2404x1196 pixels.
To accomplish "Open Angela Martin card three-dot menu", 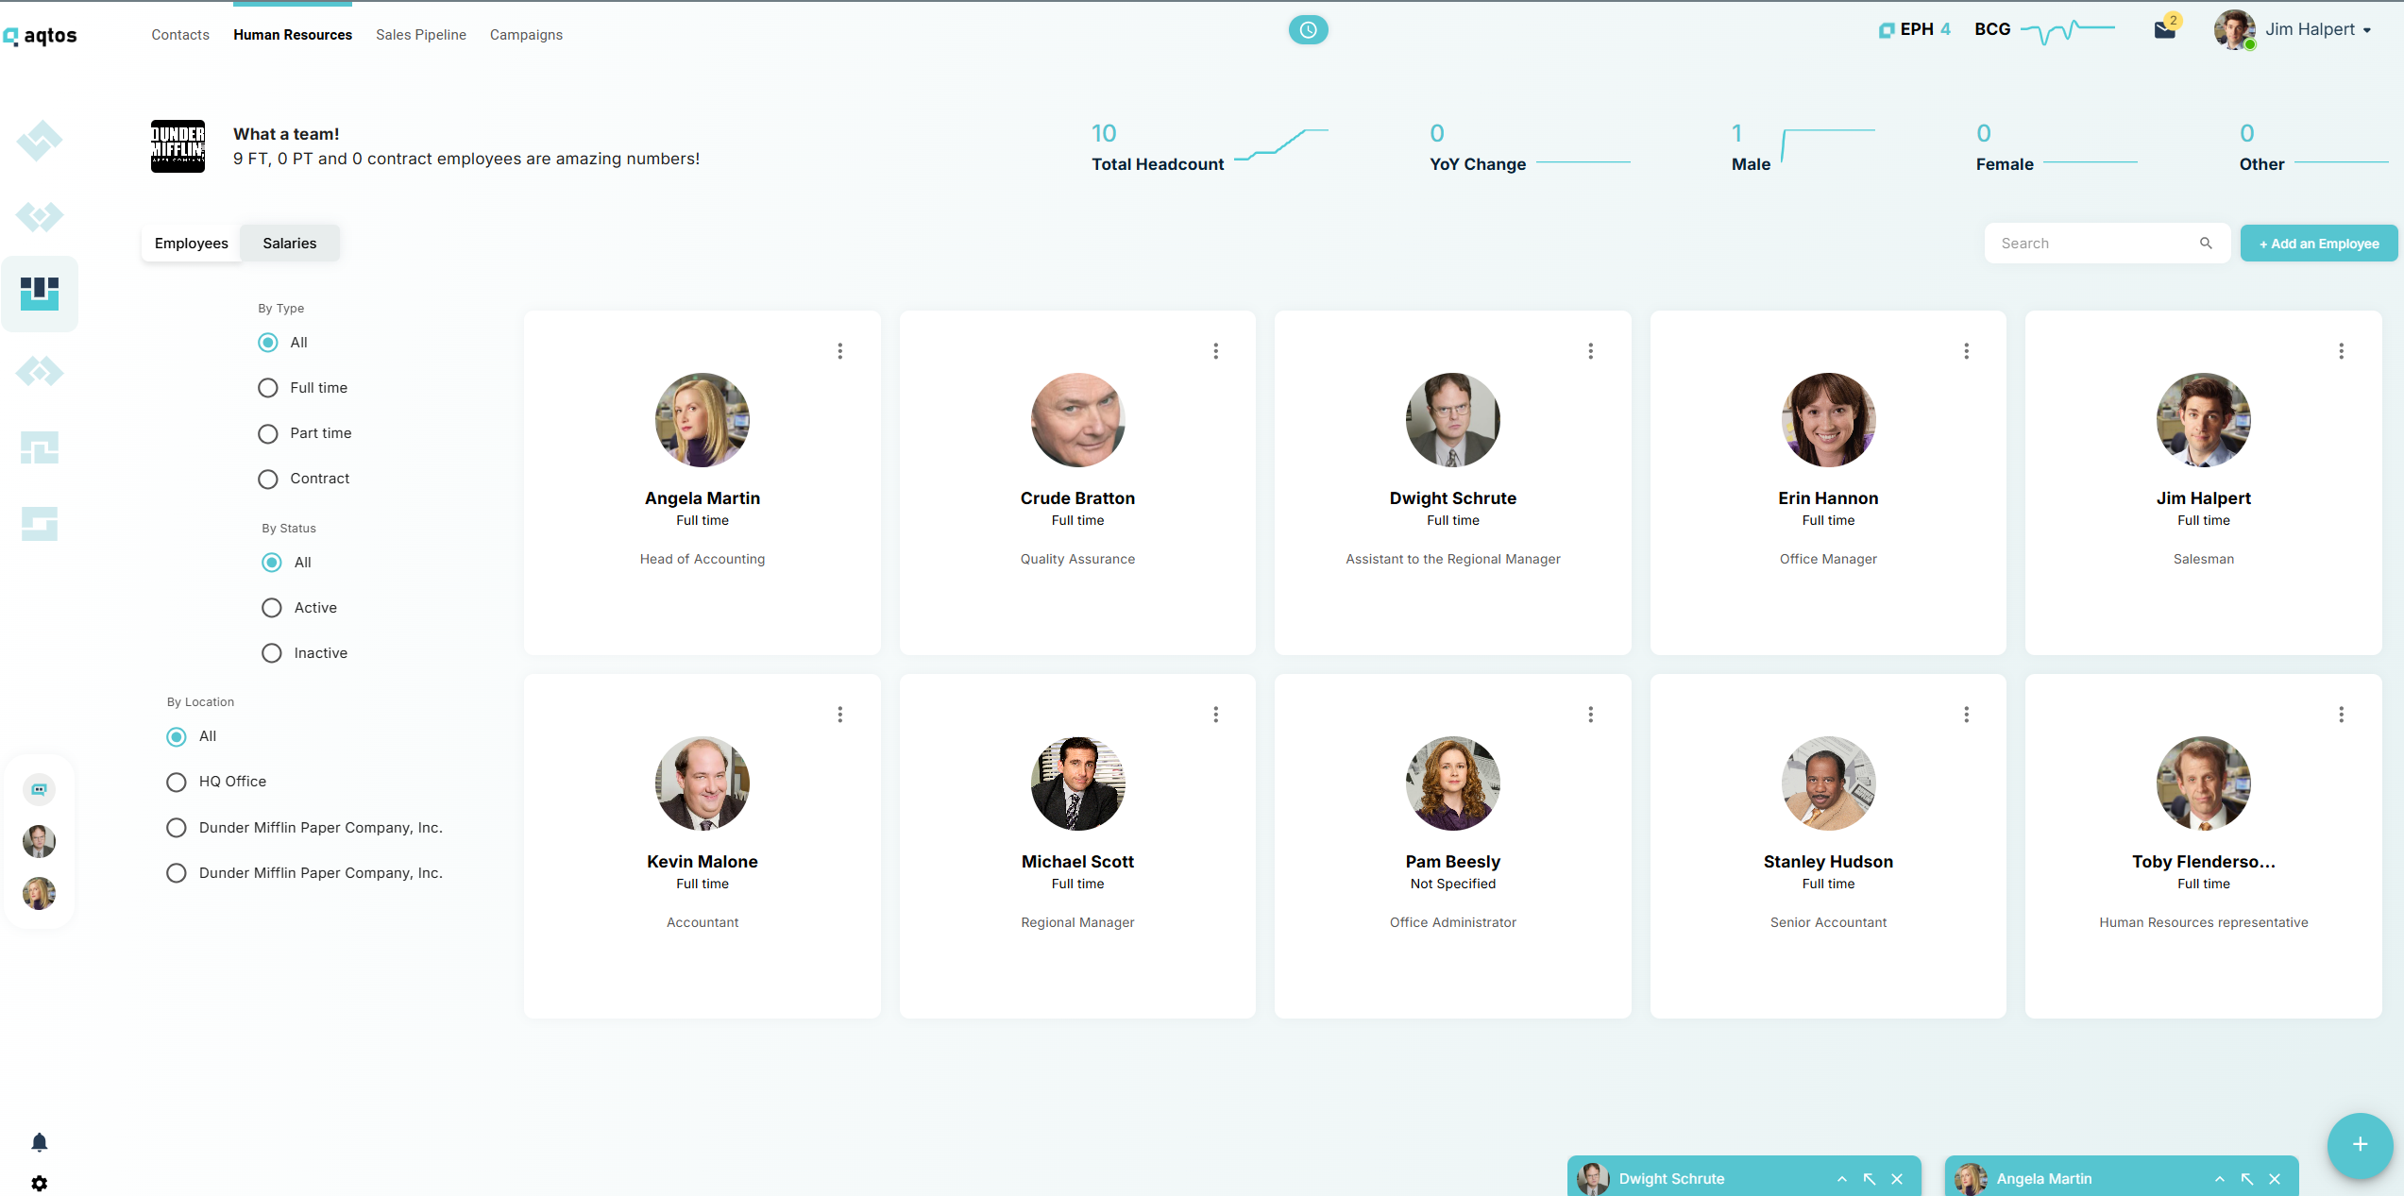I will point(839,351).
